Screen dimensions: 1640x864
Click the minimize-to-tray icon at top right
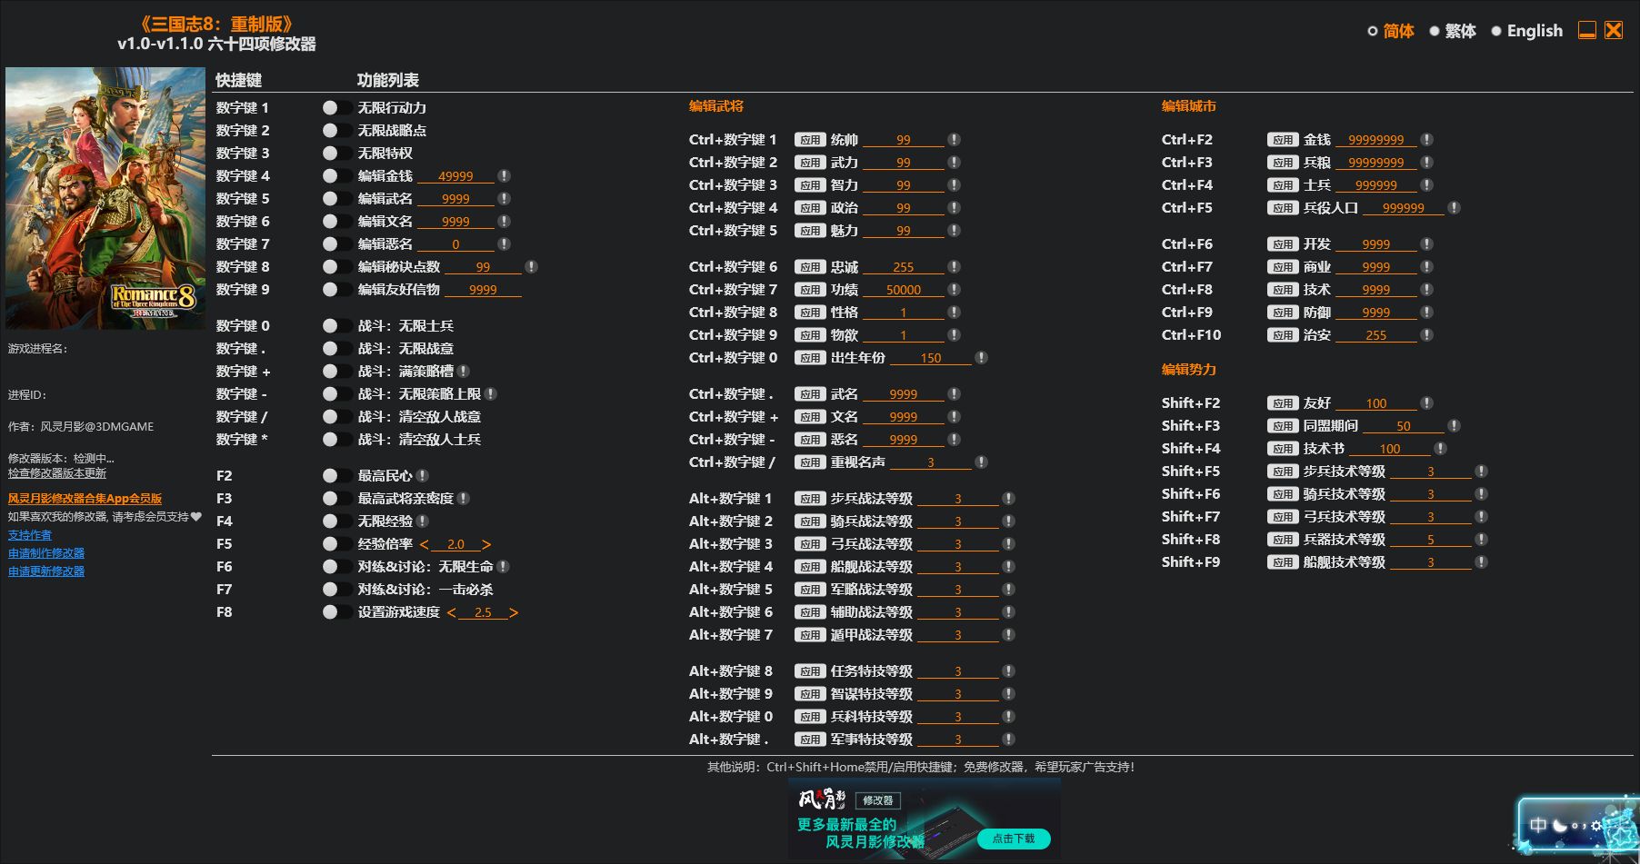point(1586,31)
